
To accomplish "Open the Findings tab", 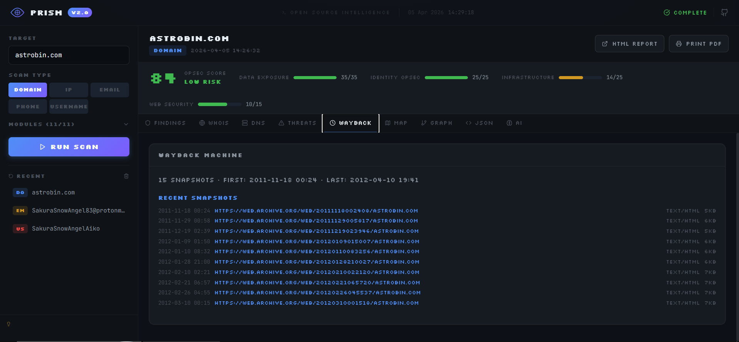I will [x=166, y=123].
